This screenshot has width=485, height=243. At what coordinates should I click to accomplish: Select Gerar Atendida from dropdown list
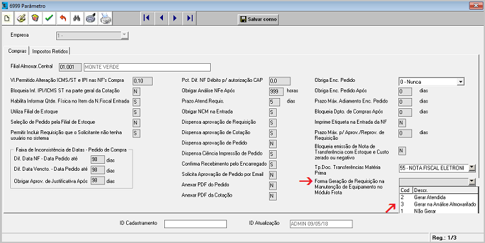(438, 197)
